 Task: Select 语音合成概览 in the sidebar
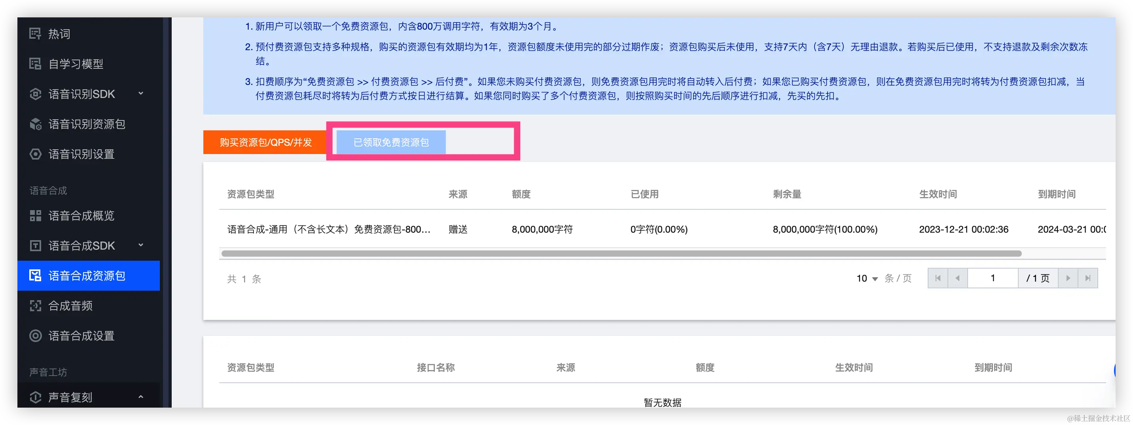[88, 216]
